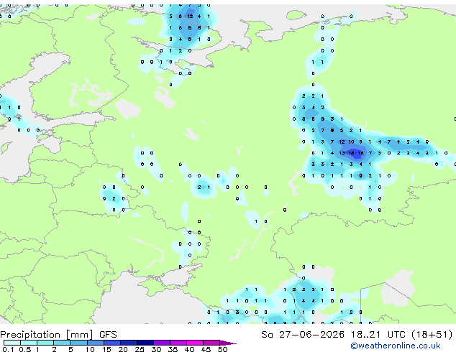The width and height of the screenshot is (456, 352).
Task: Click the arrow tip above 50 mm in legend
Action: tap(228, 343)
